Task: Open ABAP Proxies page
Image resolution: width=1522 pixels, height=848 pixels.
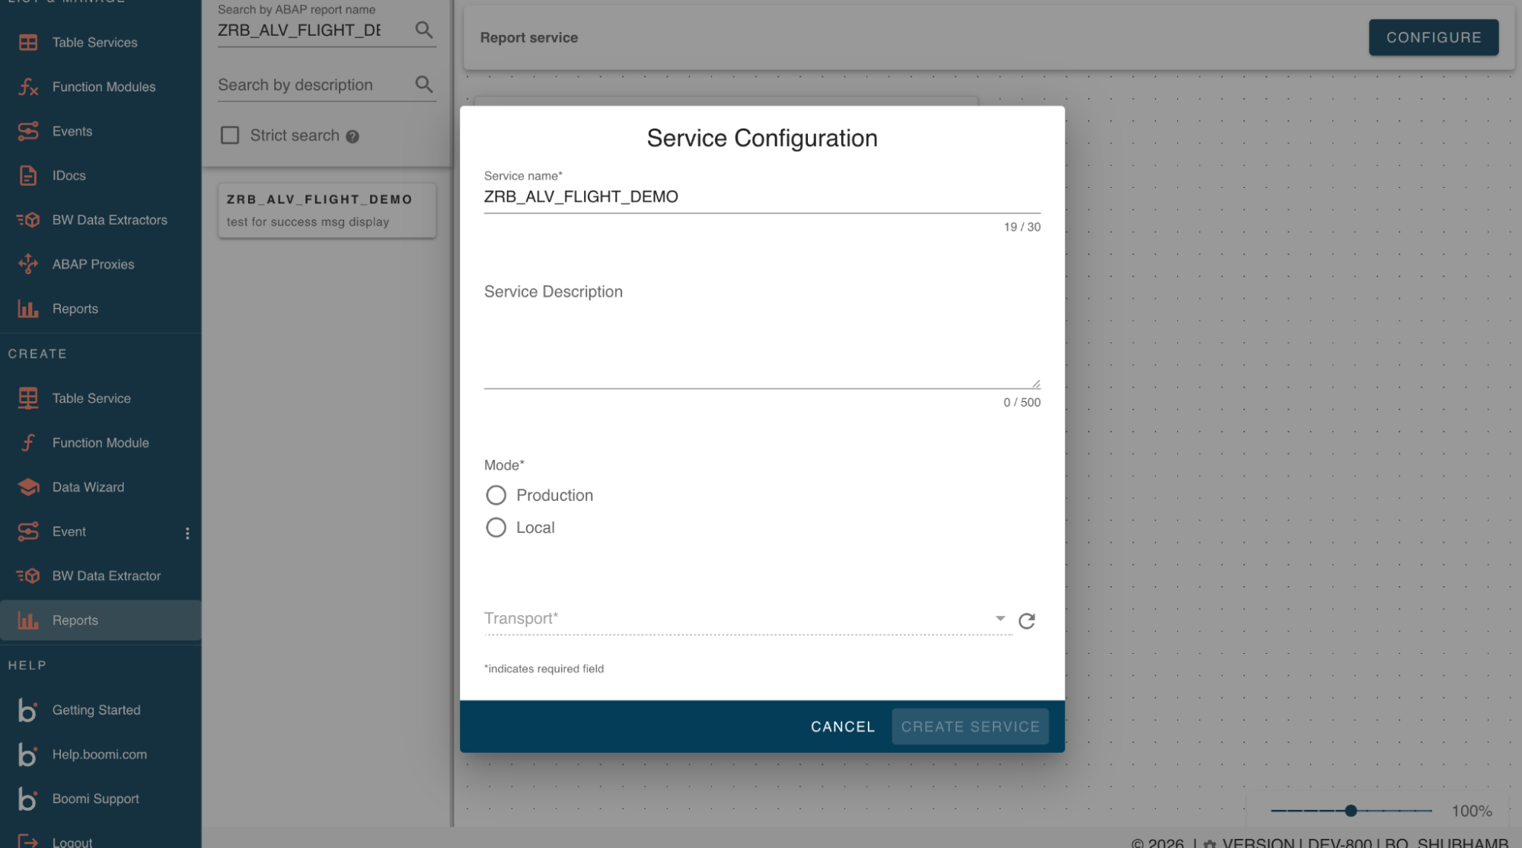Action: tap(94, 264)
